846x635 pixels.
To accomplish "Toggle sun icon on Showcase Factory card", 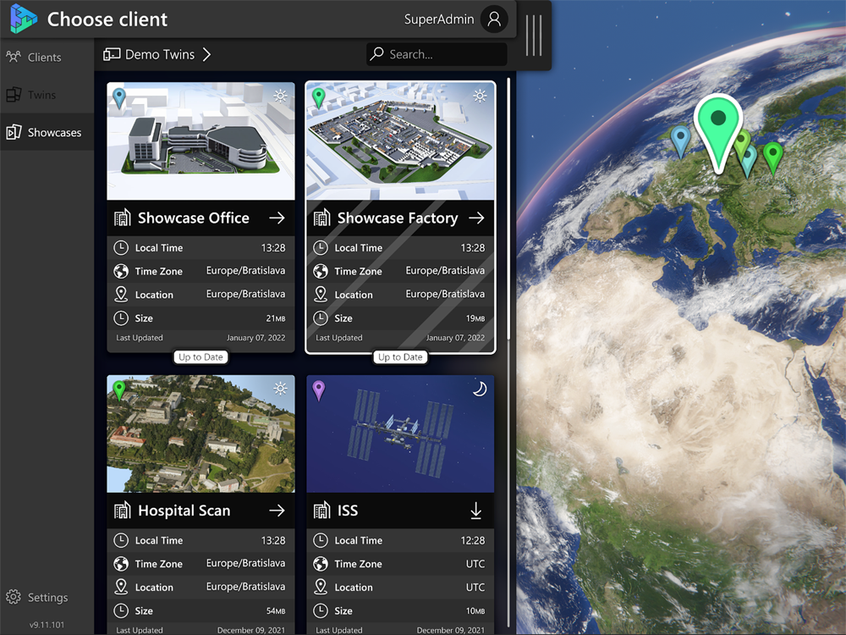I will (x=480, y=97).
